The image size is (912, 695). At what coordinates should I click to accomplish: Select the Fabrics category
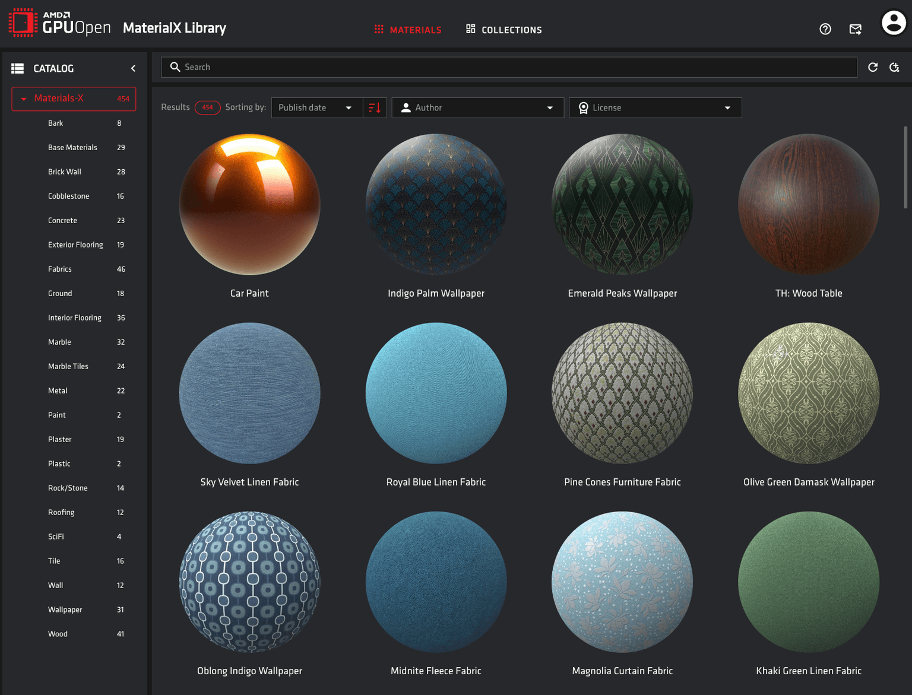pos(60,269)
